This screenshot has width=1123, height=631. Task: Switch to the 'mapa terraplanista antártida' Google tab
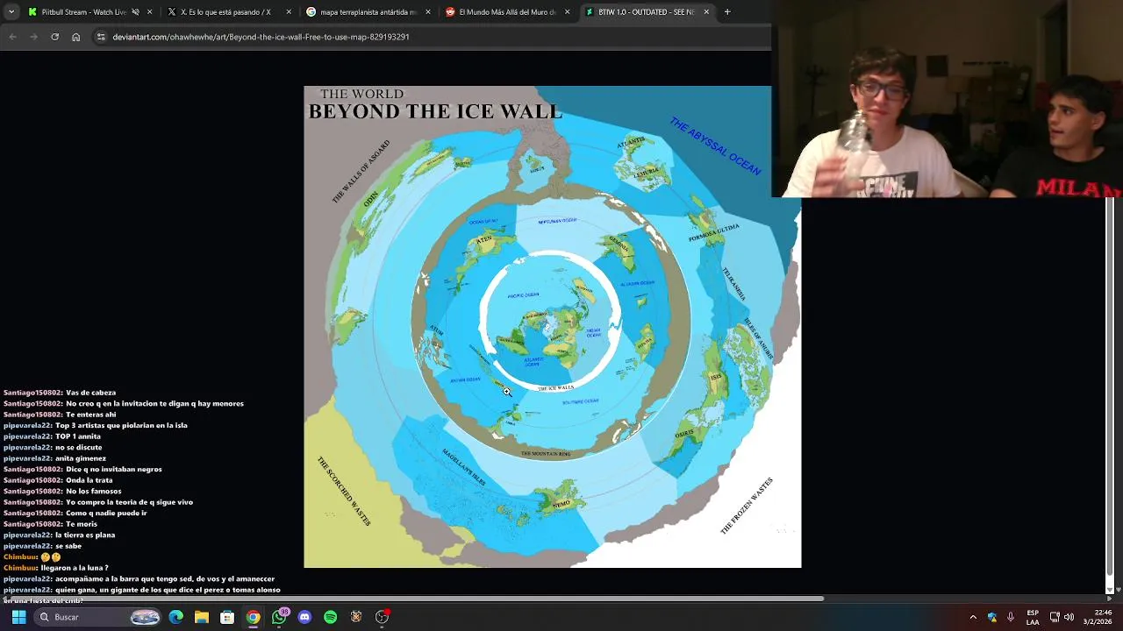tap(367, 12)
